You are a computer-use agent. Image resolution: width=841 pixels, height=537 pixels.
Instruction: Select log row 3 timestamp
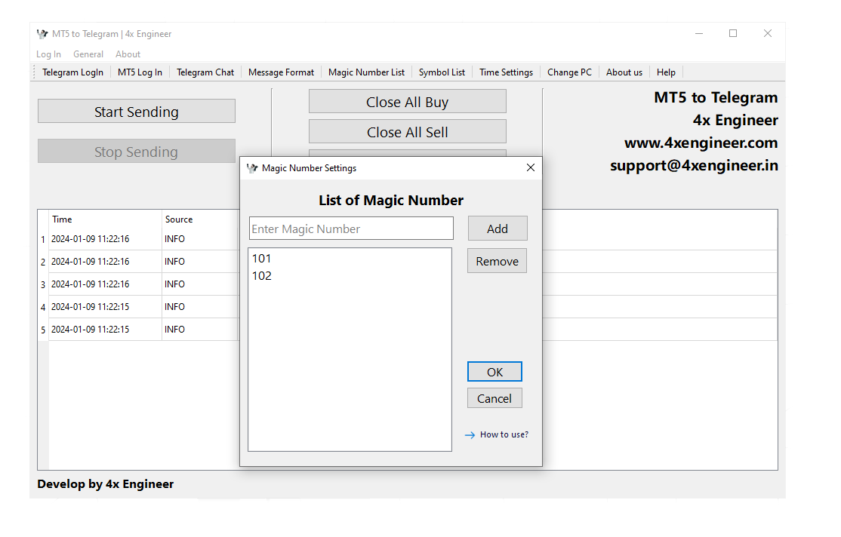(x=90, y=284)
